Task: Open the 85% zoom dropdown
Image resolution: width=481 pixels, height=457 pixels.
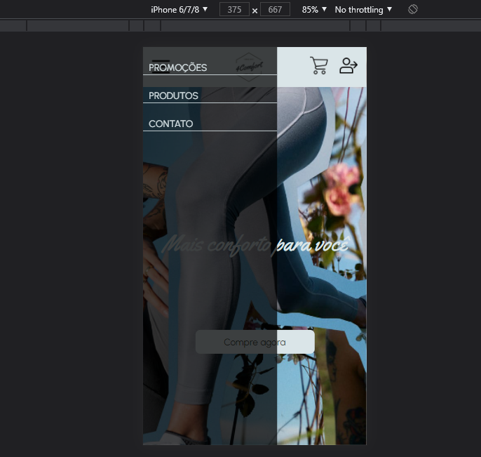Action: pos(314,10)
